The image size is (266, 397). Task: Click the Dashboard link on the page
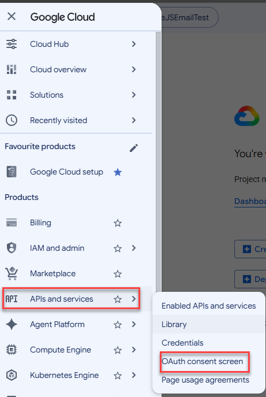(x=250, y=201)
